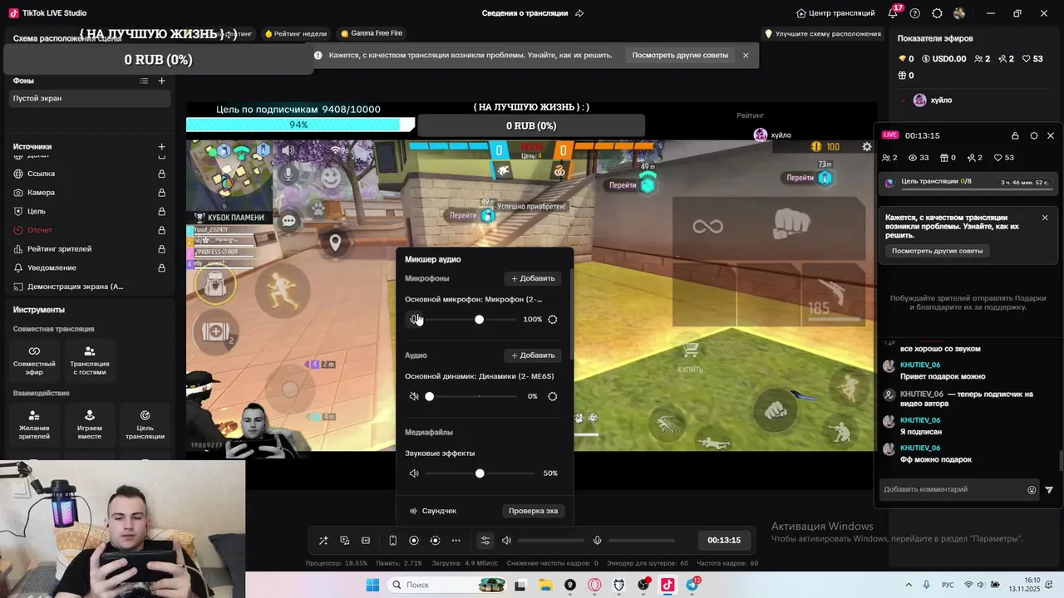The height and width of the screenshot is (598, 1064).
Task: Click the share arrow next to Сведения о трансляции
Action: (x=579, y=13)
